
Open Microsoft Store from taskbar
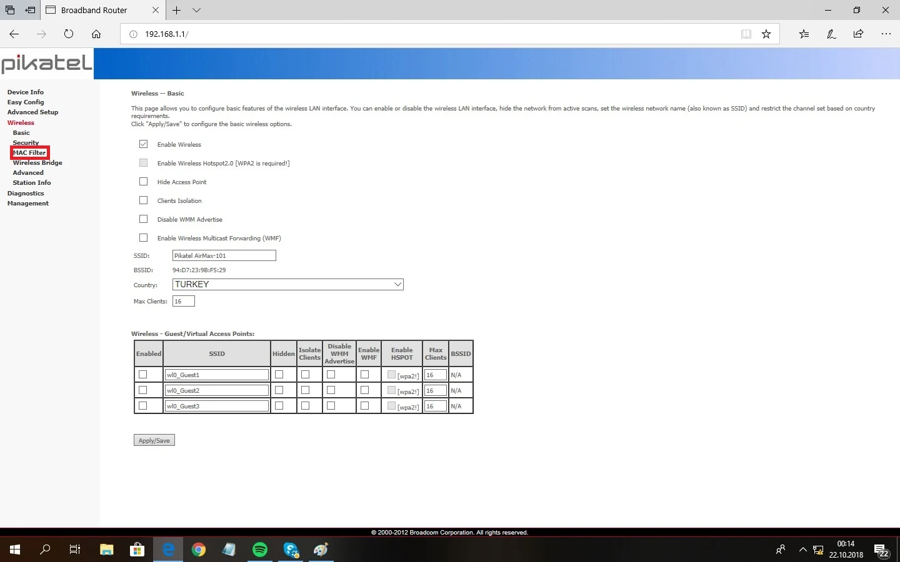tap(137, 550)
